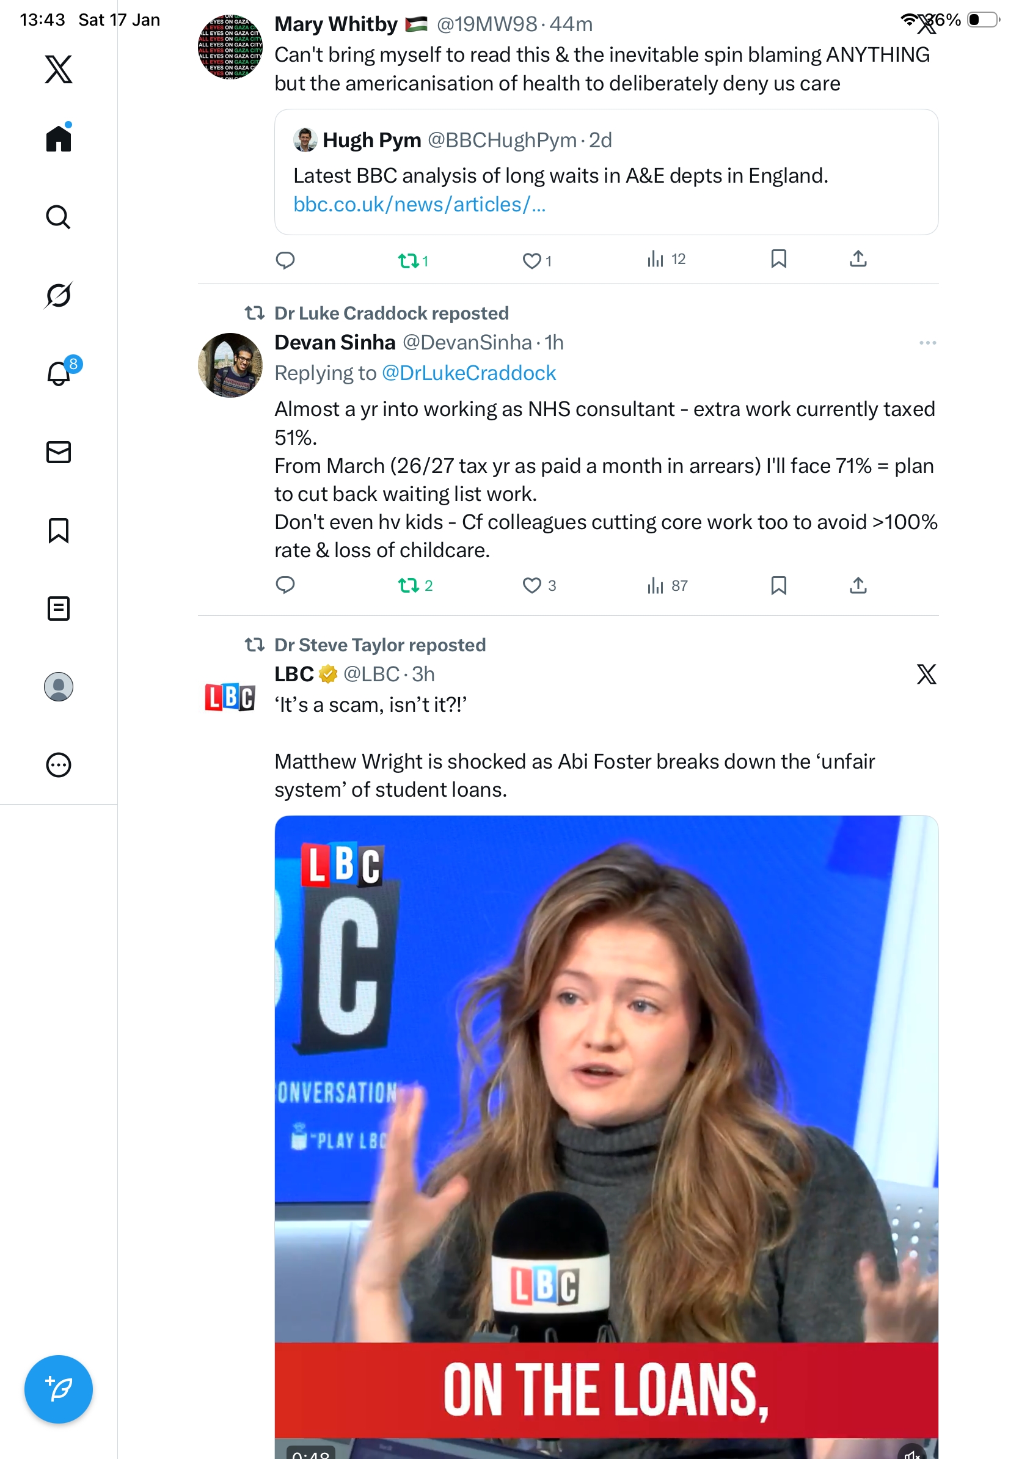Open the Search tab in sidebar
1019x1459 pixels.
click(59, 218)
